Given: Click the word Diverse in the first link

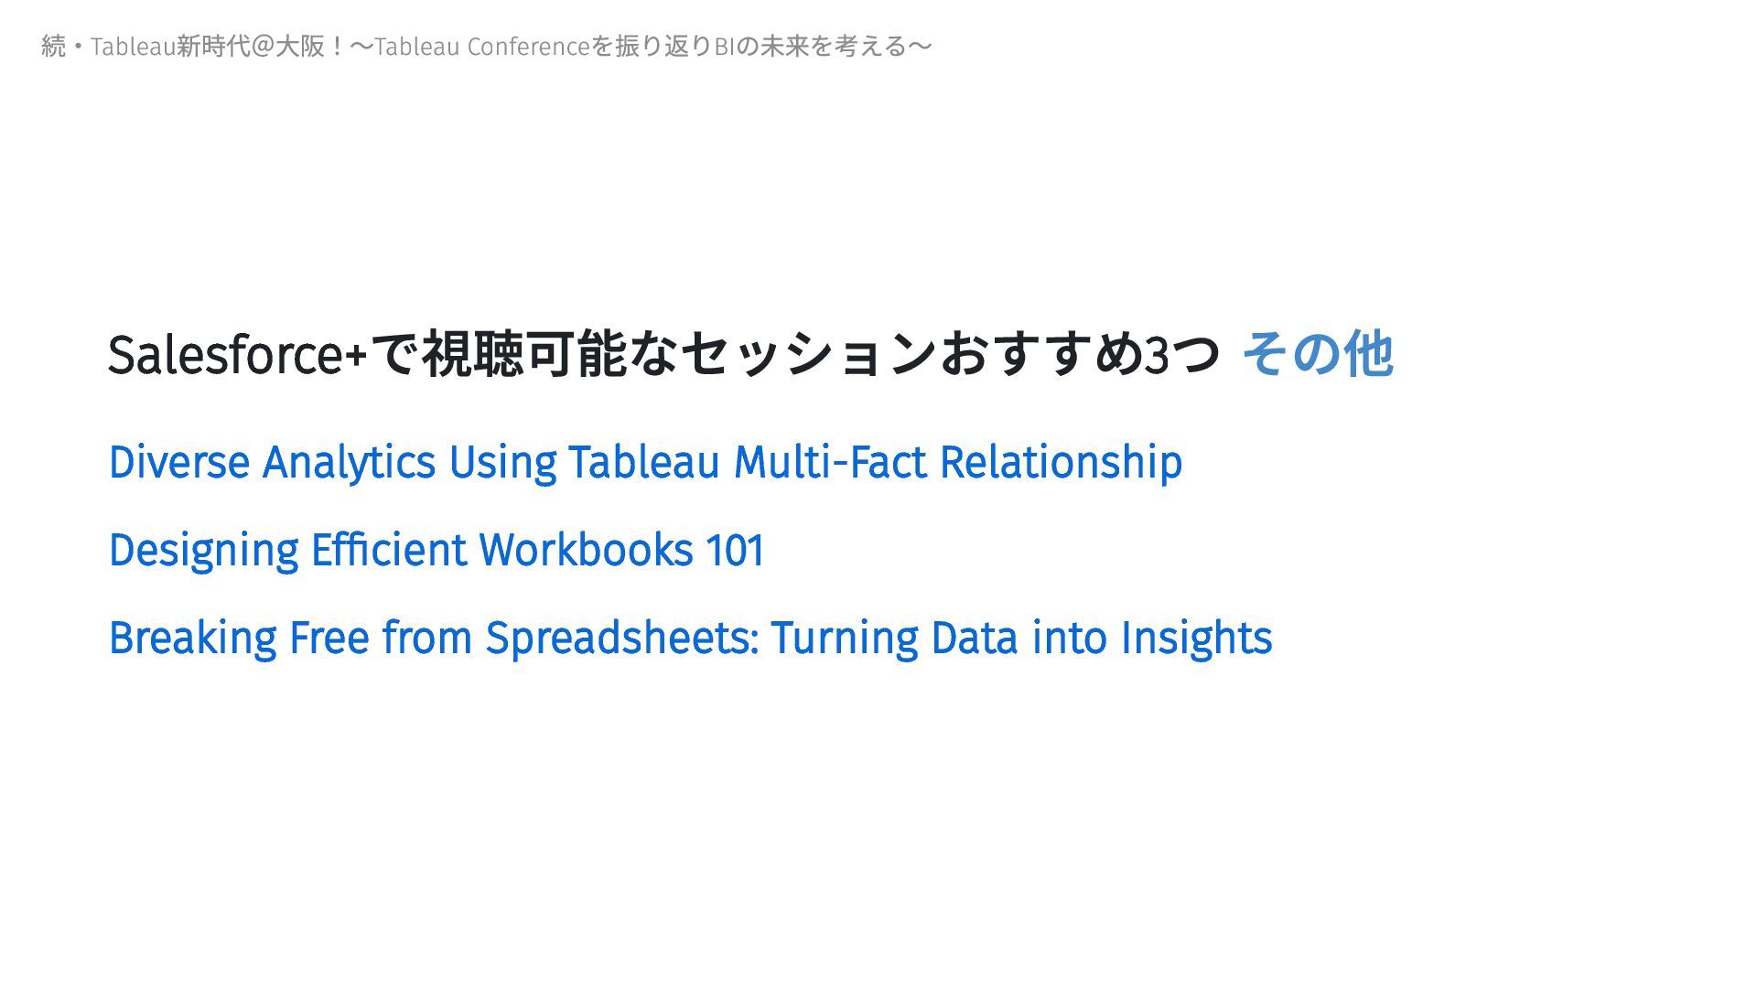Looking at the screenshot, I should [x=178, y=462].
